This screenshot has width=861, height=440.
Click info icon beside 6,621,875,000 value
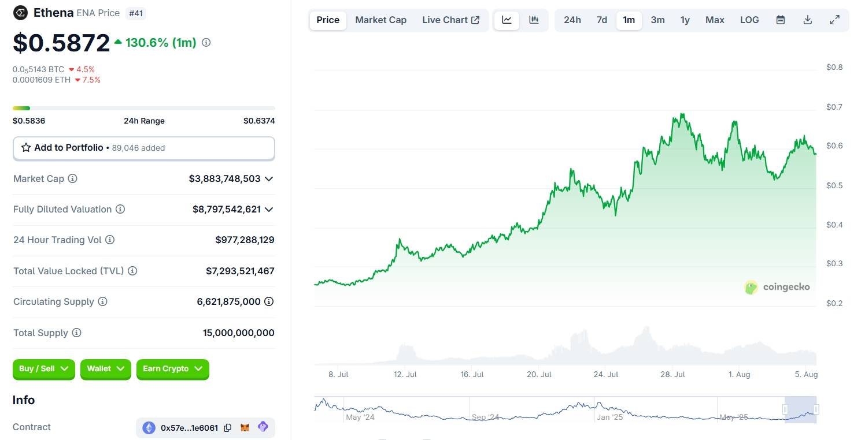(269, 302)
